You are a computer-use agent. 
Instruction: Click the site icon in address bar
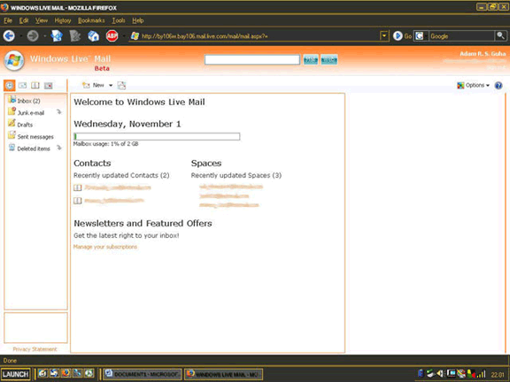tap(135, 36)
